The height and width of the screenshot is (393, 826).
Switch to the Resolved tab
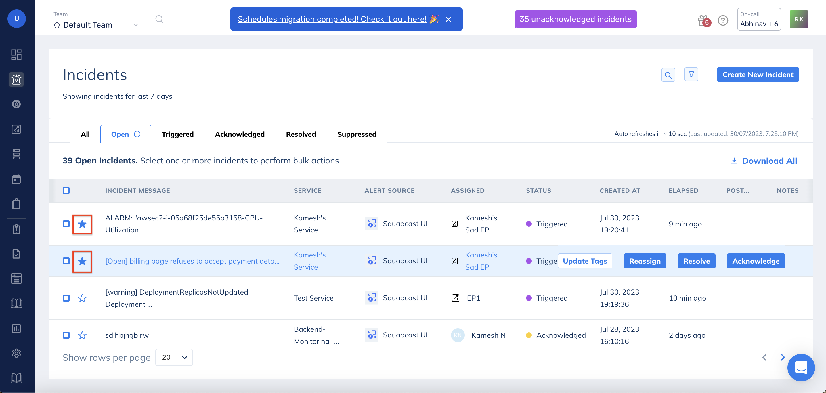point(301,134)
